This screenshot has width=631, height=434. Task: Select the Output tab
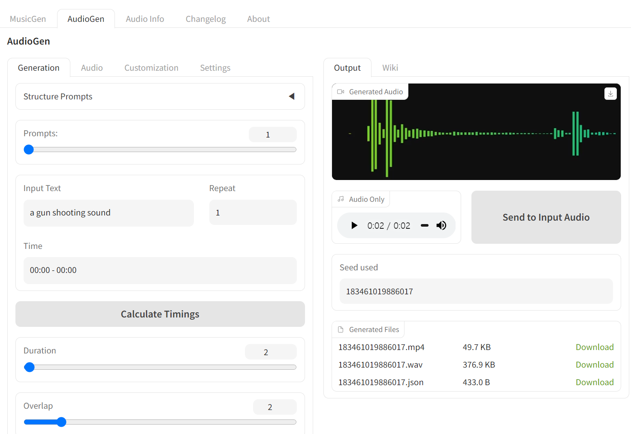pyautogui.click(x=347, y=68)
